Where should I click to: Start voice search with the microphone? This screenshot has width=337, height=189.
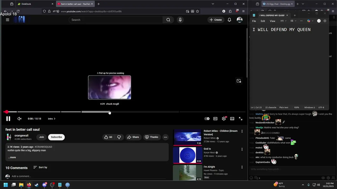(180, 20)
